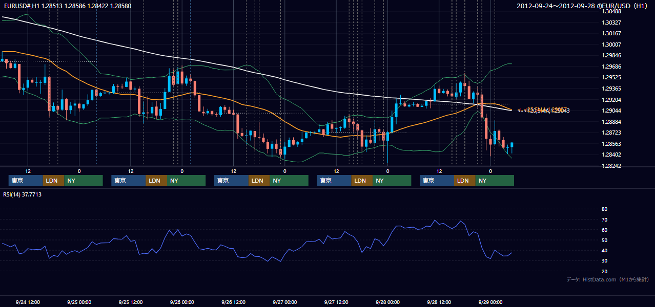Select price axis label 1.28402

611,155
